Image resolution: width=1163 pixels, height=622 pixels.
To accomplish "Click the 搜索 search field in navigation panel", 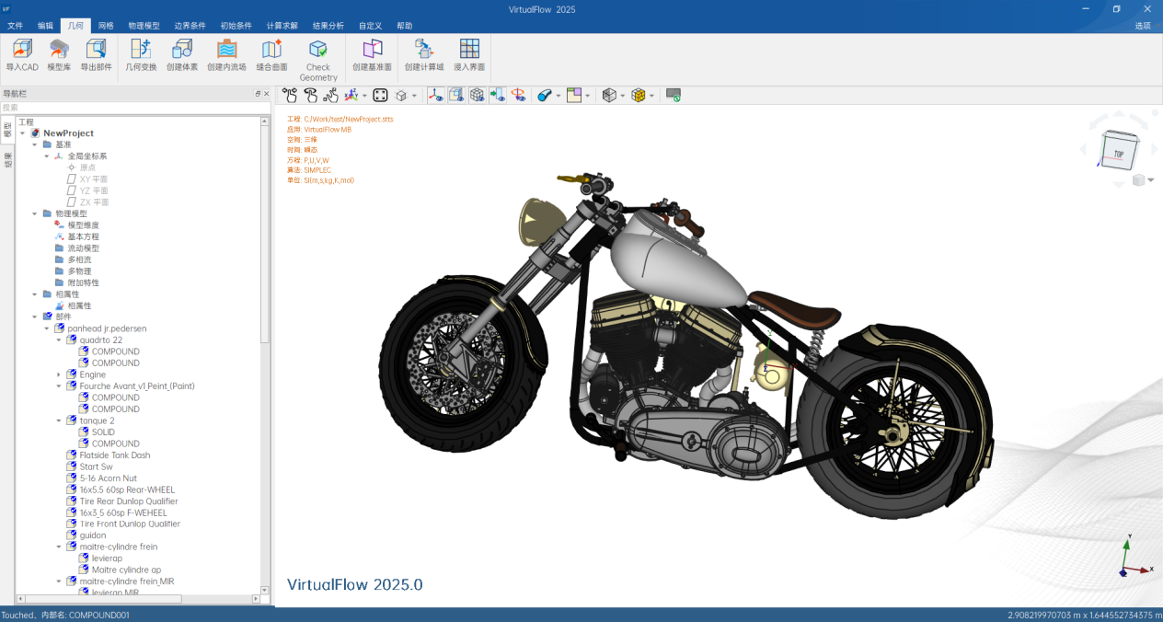I will 134,108.
